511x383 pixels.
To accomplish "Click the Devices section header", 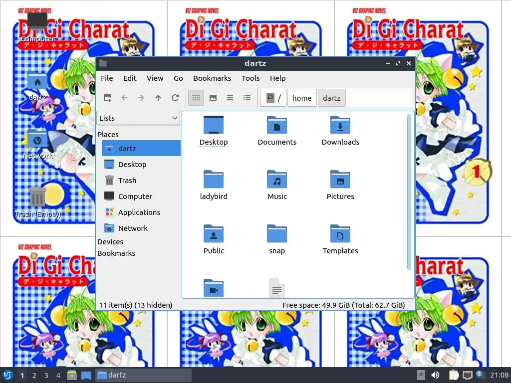I will tap(110, 242).
